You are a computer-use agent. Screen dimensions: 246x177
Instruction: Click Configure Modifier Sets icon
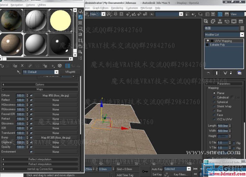coord(239,73)
